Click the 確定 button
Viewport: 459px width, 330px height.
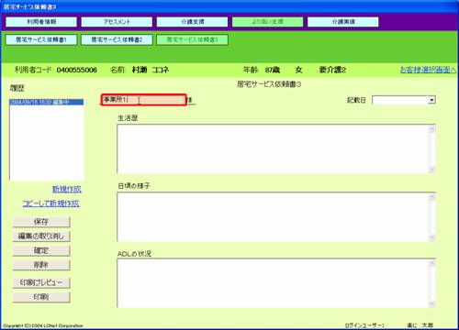click(41, 251)
